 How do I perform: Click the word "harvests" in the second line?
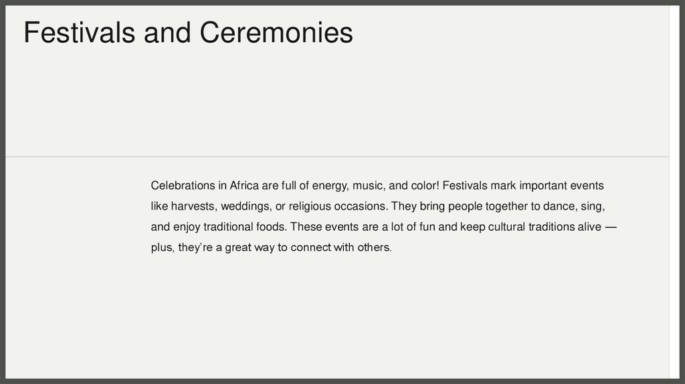point(194,206)
